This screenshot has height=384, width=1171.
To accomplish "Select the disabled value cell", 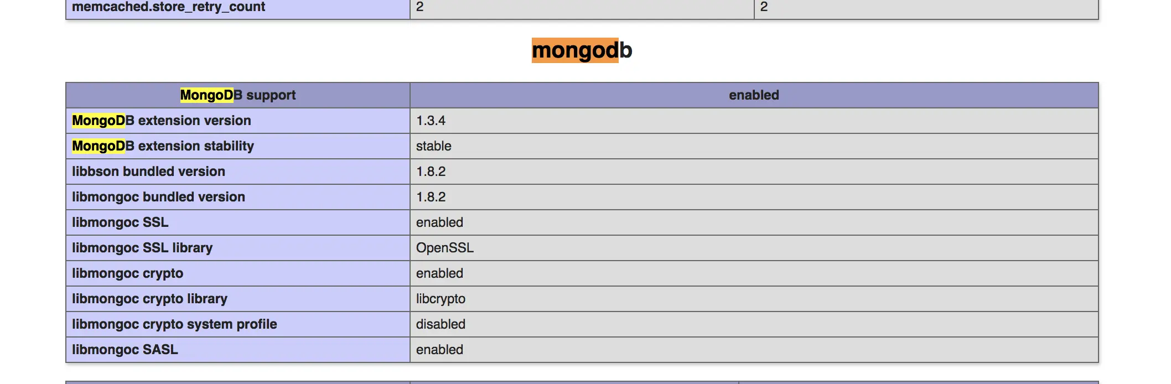I will click(754, 324).
